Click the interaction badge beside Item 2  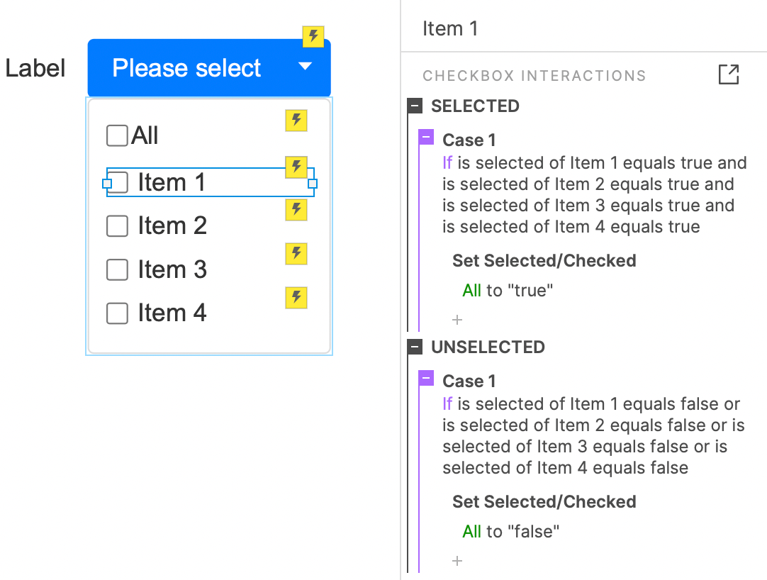296,210
